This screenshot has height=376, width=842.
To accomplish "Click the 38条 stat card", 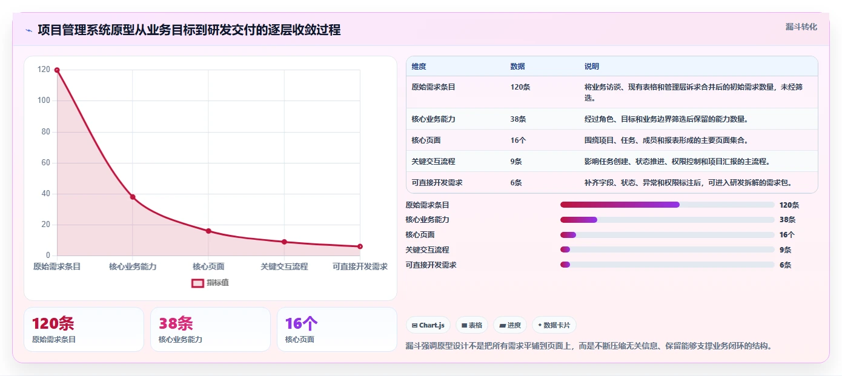I will pos(210,329).
